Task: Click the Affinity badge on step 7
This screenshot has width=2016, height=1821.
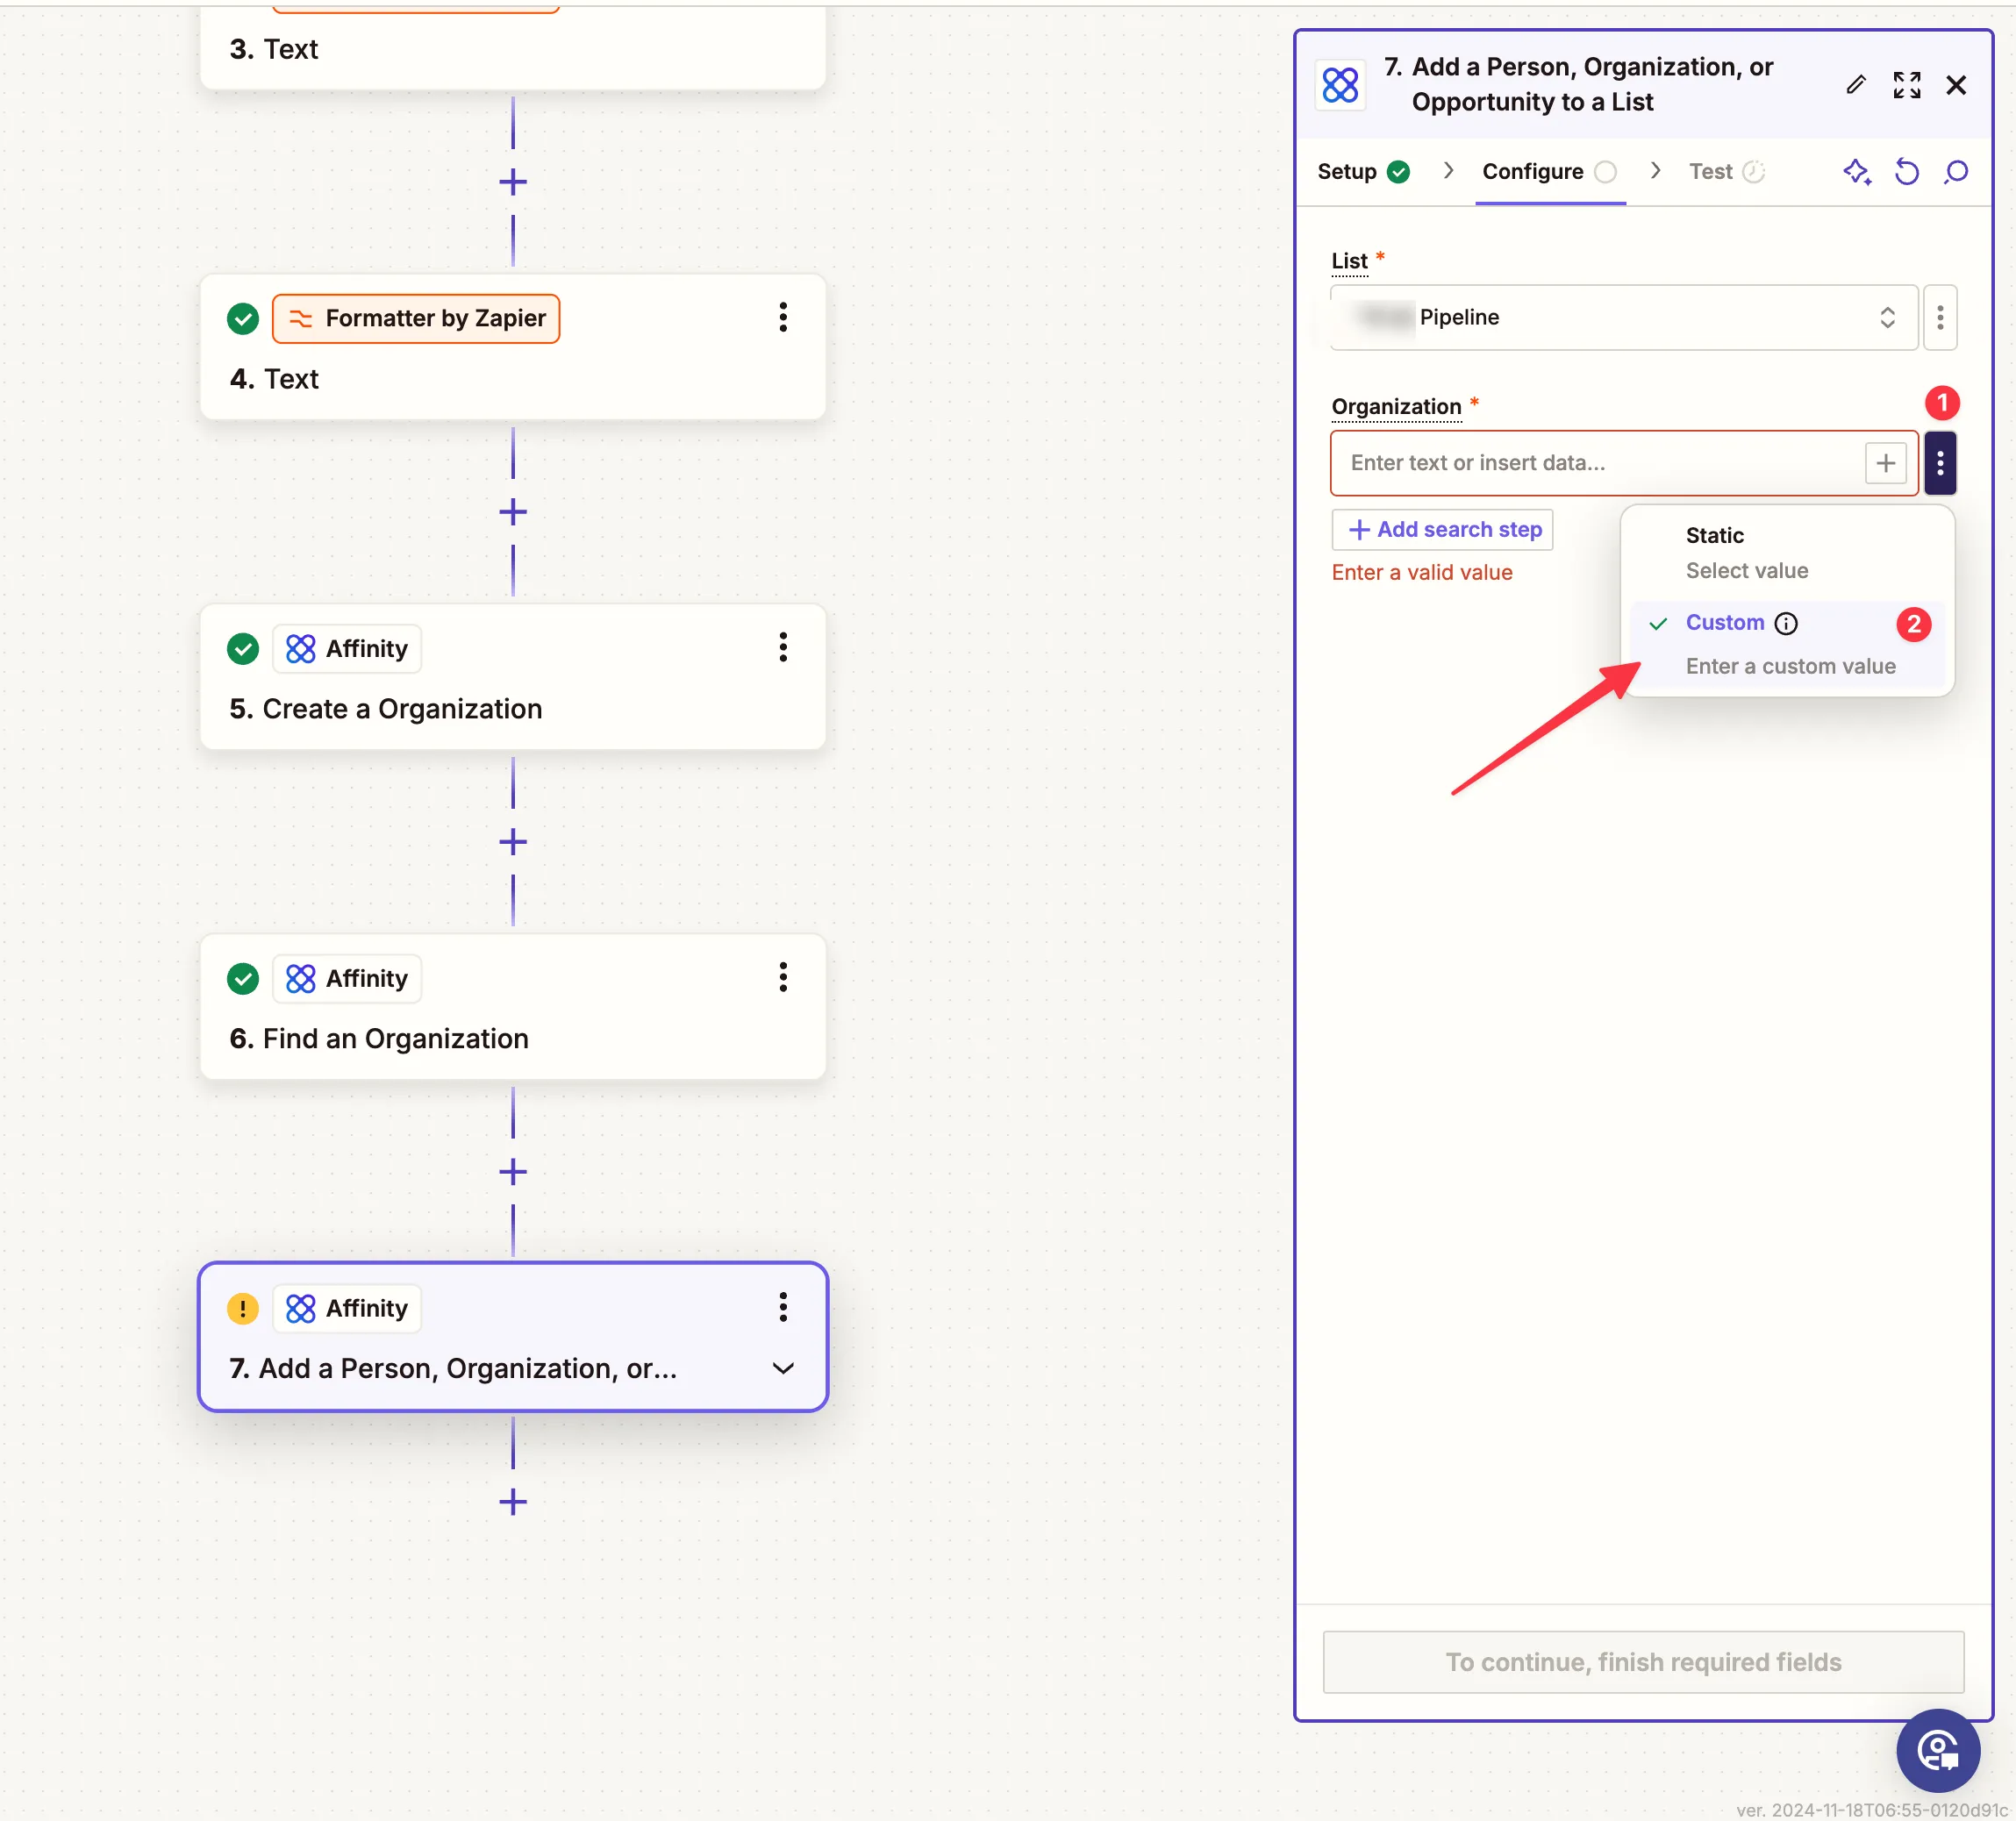Action: click(x=347, y=1308)
